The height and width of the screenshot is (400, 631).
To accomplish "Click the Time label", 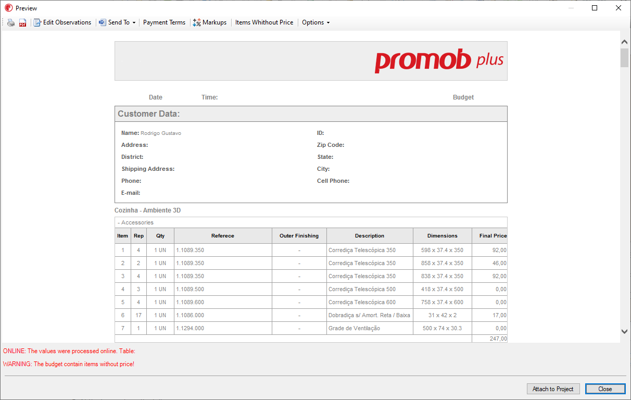I will tap(209, 97).
